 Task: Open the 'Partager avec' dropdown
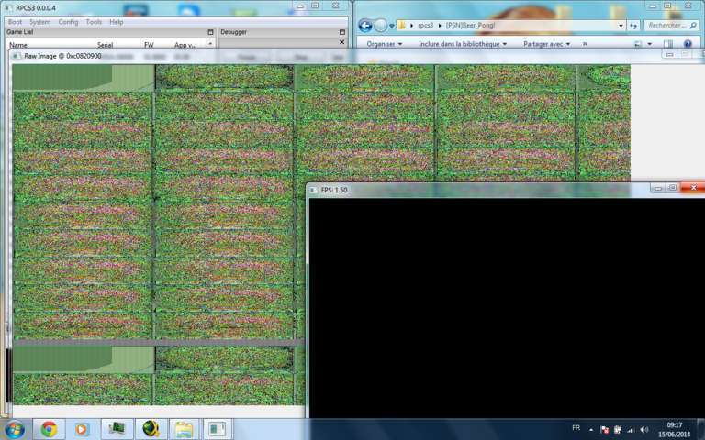click(x=546, y=43)
